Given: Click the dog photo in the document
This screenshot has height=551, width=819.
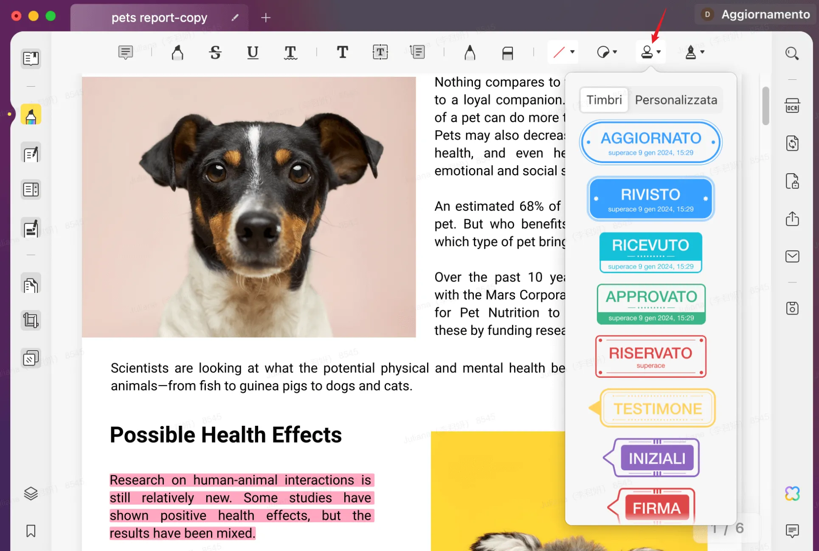Looking at the screenshot, I should point(249,207).
